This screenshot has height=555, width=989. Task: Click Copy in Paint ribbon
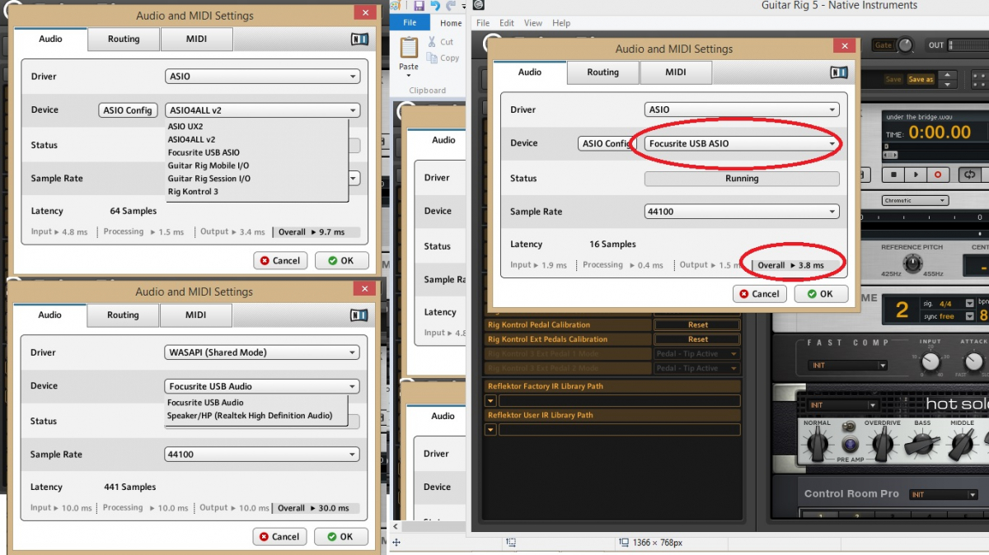(443, 58)
